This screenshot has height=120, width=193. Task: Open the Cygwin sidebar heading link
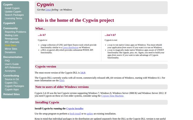tap(8, 4)
